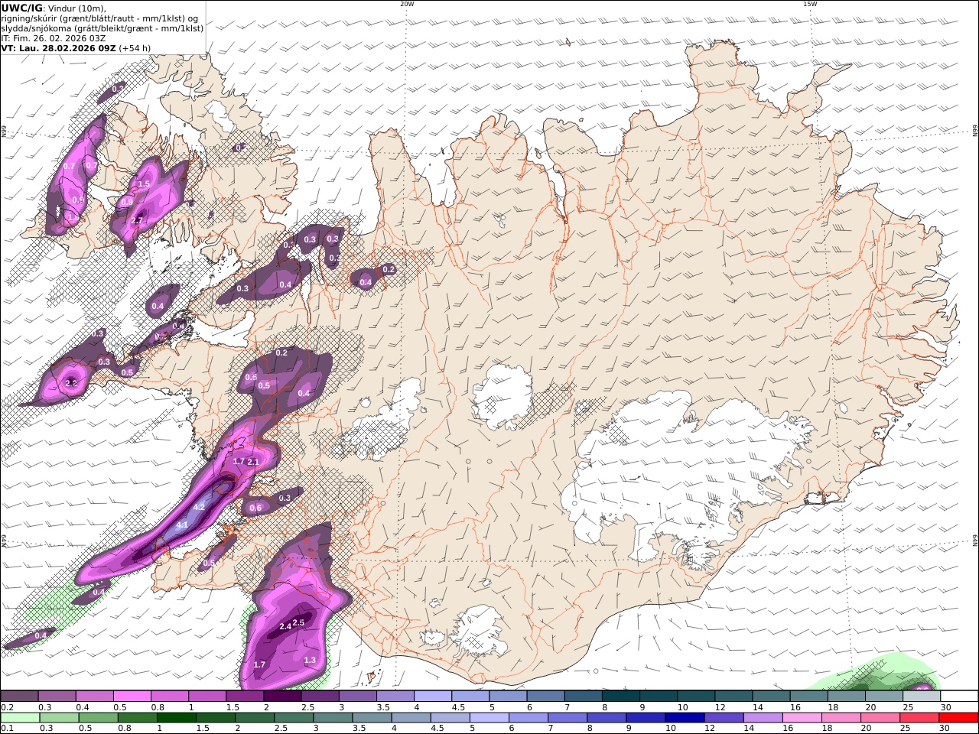The height and width of the screenshot is (734, 979).
Task: Select the 1.5 value in Westfjords
Action: [144, 184]
